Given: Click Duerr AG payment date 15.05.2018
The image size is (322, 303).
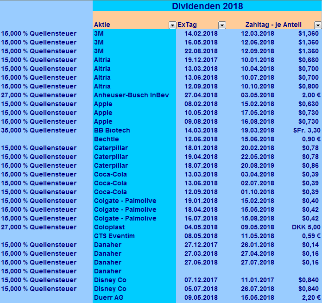Looking at the screenshot, I should 258,297.
